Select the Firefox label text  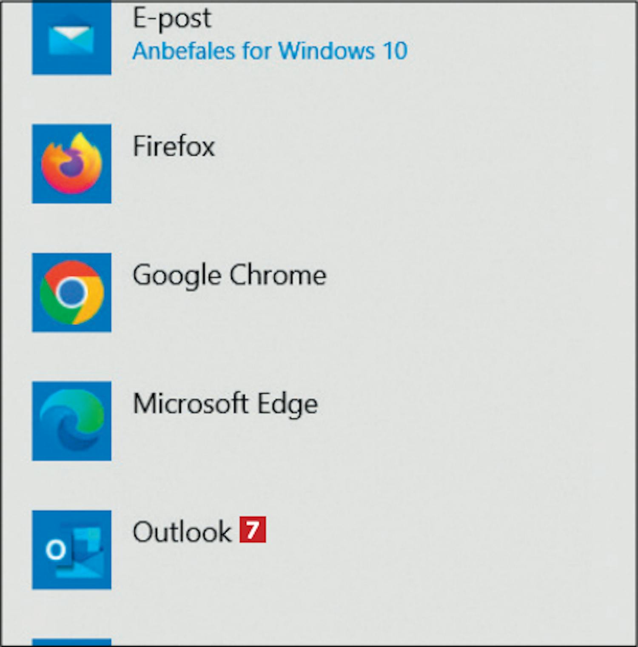click(x=174, y=146)
